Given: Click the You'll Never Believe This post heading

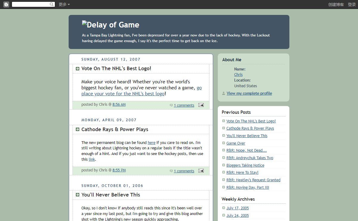Looking at the screenshot, I should 111,195.
